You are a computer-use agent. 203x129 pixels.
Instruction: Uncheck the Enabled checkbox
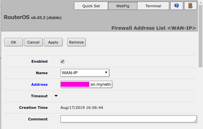click(62, 61)
